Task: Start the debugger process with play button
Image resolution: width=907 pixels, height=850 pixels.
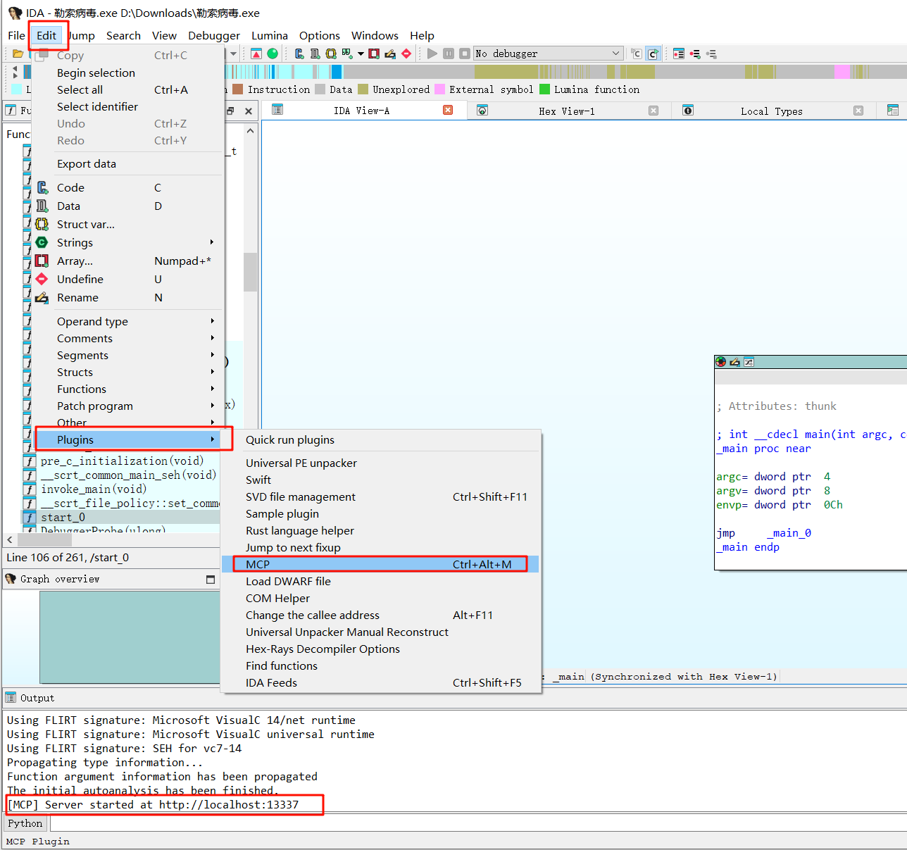Action: [432, 54]
